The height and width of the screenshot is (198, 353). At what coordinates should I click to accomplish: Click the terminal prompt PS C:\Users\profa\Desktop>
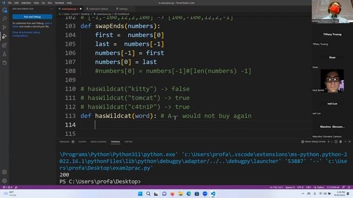(100, 182)
